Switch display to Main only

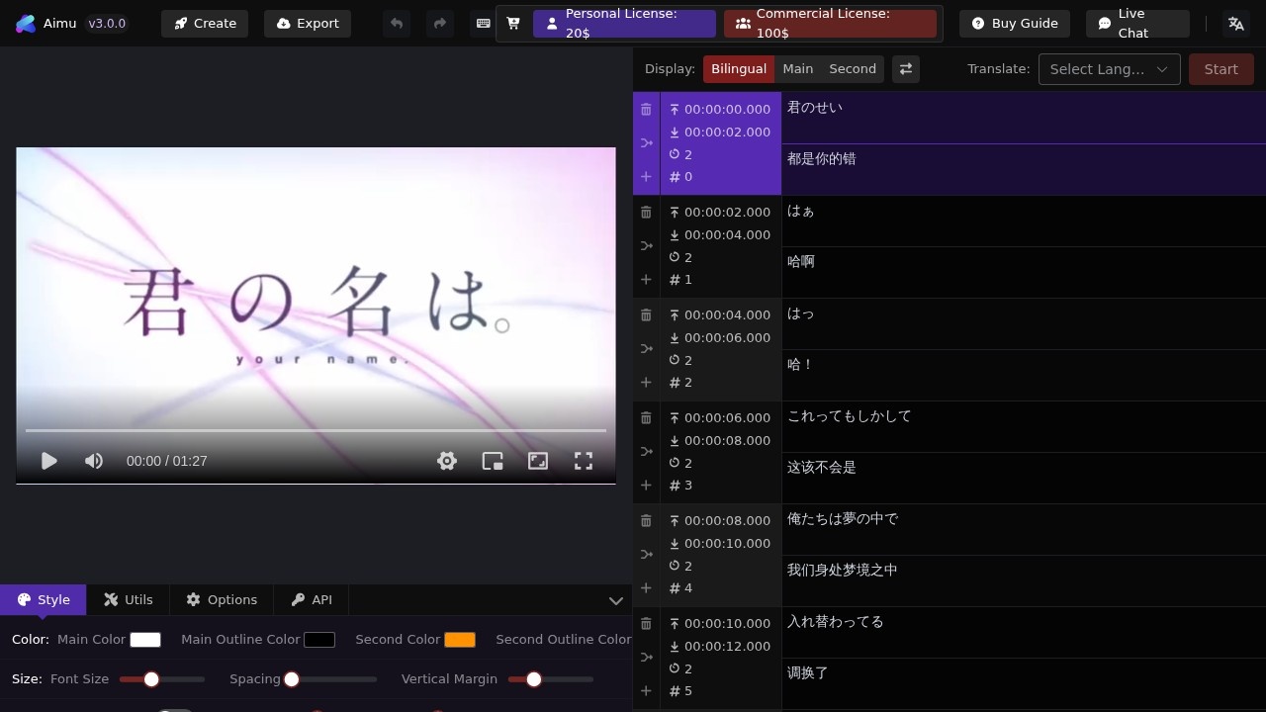(x=798, y=68)
